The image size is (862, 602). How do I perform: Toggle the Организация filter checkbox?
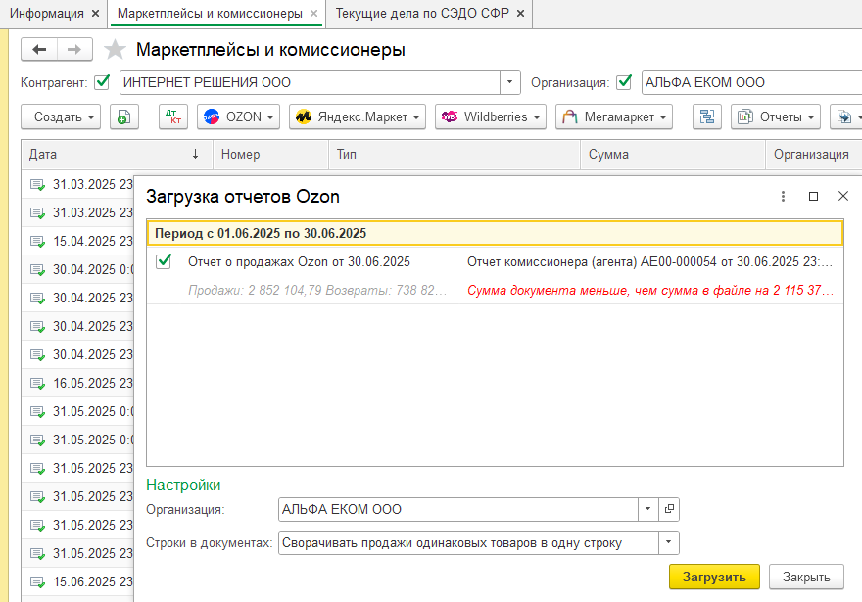click(x=624, y=82)
